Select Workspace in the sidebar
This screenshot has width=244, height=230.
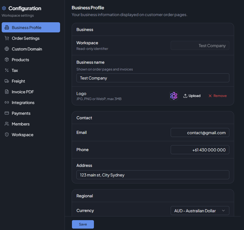[31, 135]
